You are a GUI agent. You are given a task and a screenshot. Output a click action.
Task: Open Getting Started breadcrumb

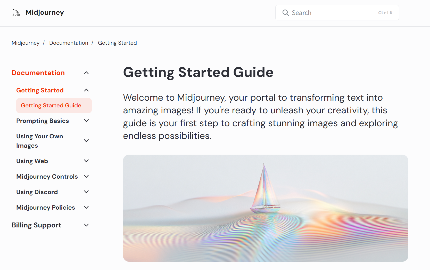click(117, 43)
